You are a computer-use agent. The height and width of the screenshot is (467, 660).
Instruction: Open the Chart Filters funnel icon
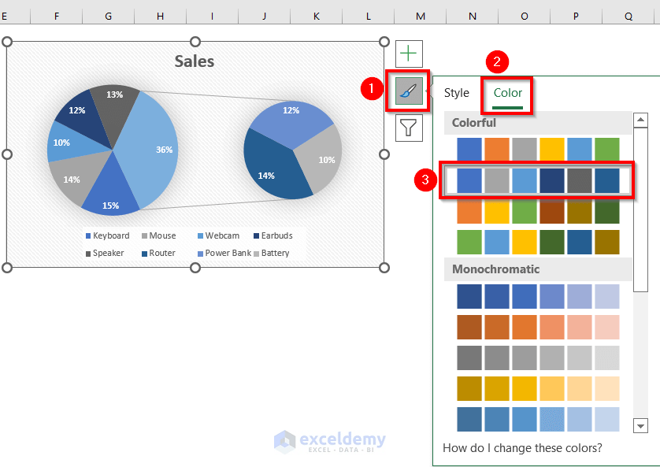click(408, 127)
